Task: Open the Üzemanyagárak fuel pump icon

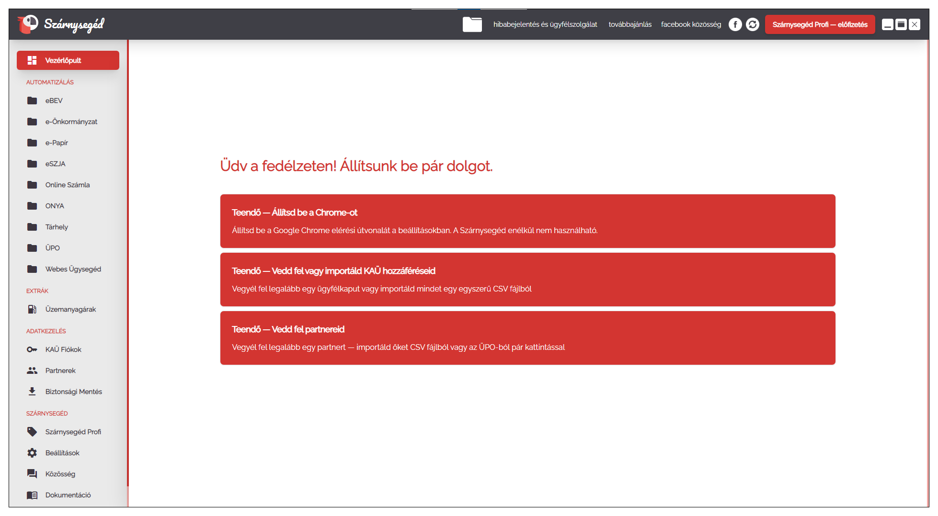Action: tap(32, 309)
